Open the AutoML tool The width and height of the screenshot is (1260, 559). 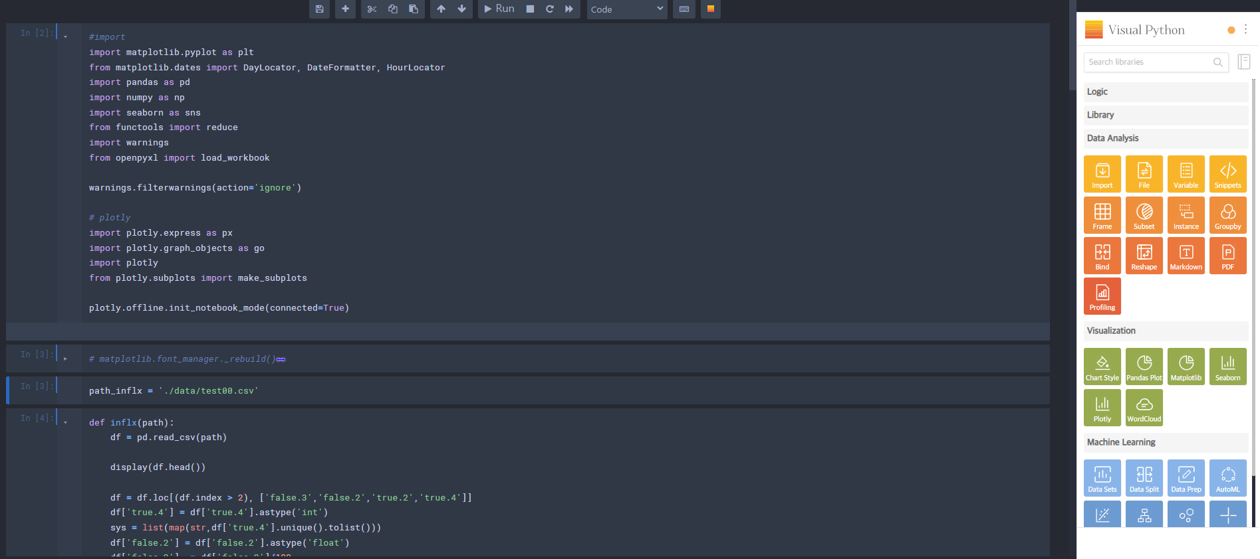pyautogui.click(x=1228, y=478)
